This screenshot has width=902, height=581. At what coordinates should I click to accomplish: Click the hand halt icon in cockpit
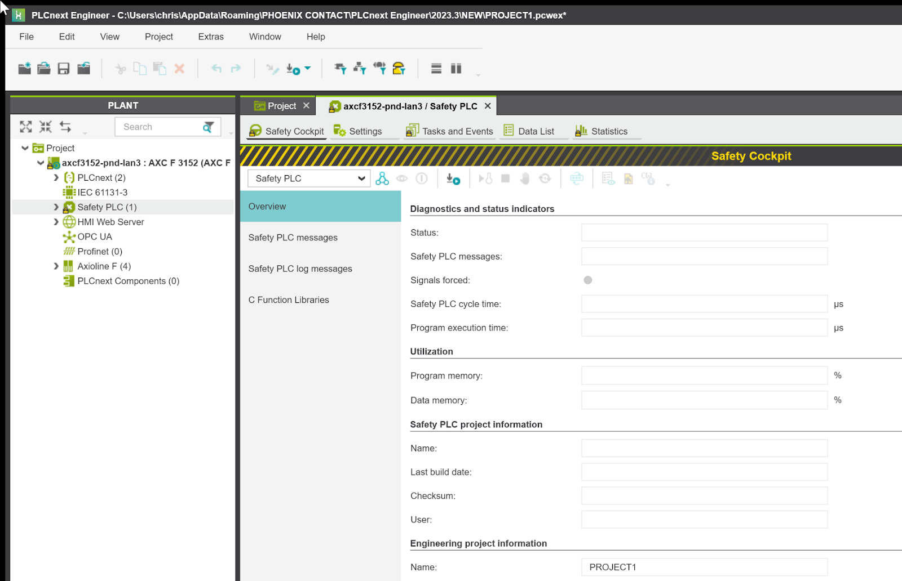(x=525, y=178)
